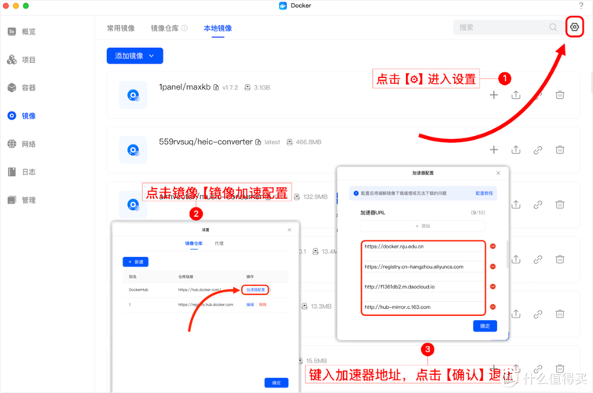Open the 项目 projects section
The height and width of the screenshot is (393, 593).
click(22, 60)
